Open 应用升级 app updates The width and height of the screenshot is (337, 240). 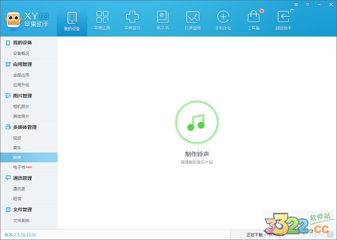click(x=21, y=85)
